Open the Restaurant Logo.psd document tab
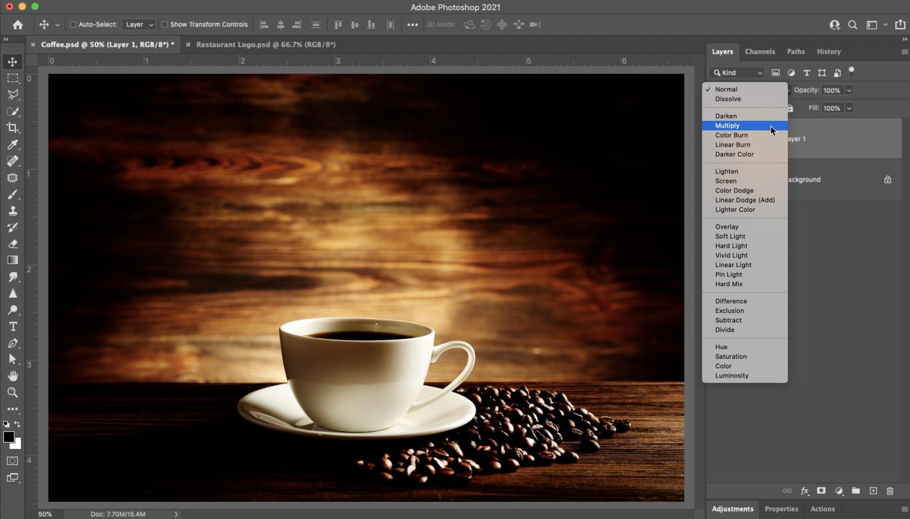The image size is (910, 519). click(265, 44)
